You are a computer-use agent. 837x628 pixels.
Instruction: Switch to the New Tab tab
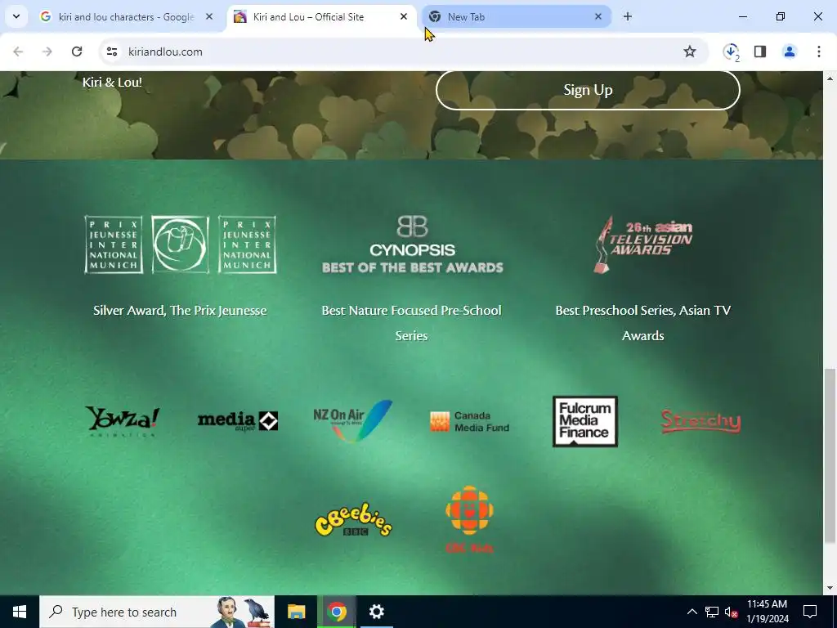pyautogui.click(x=517, y=16)
